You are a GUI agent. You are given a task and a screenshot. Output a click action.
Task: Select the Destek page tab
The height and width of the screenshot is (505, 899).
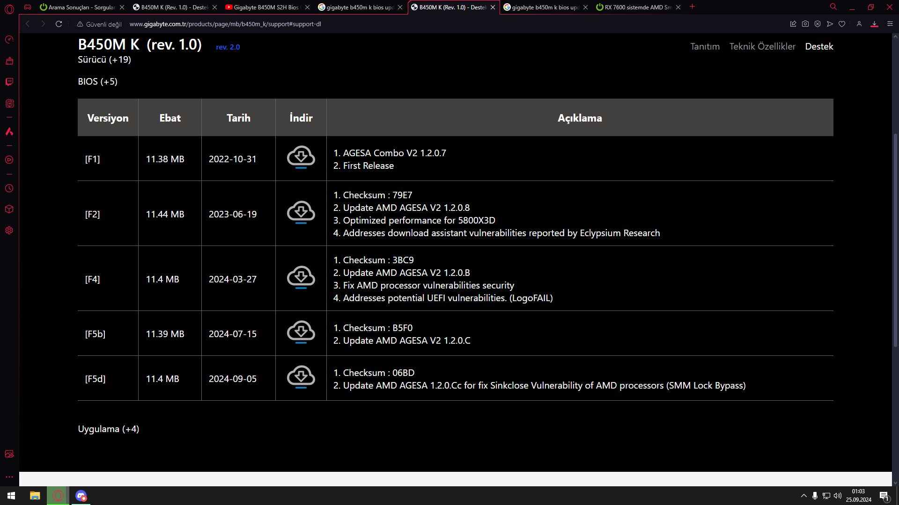pyautogui.click(x=819, y=46)
